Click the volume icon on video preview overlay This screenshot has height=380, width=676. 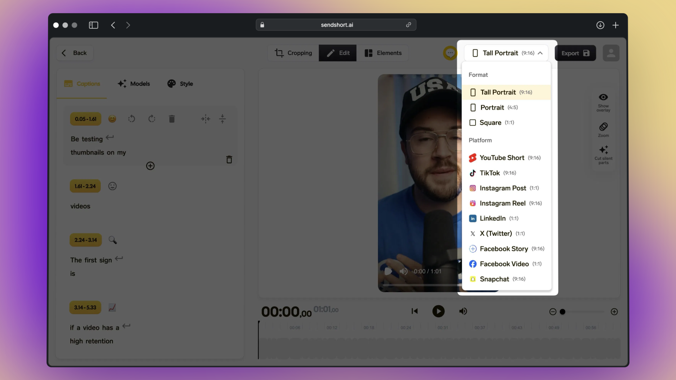[x=403, y=271]
